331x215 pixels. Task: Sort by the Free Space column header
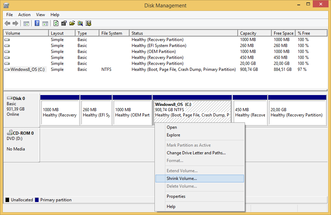click(283, 33)
